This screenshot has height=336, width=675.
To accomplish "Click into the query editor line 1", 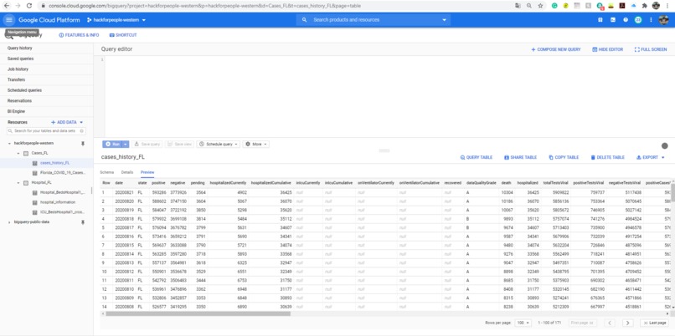I will click(388, 59).
